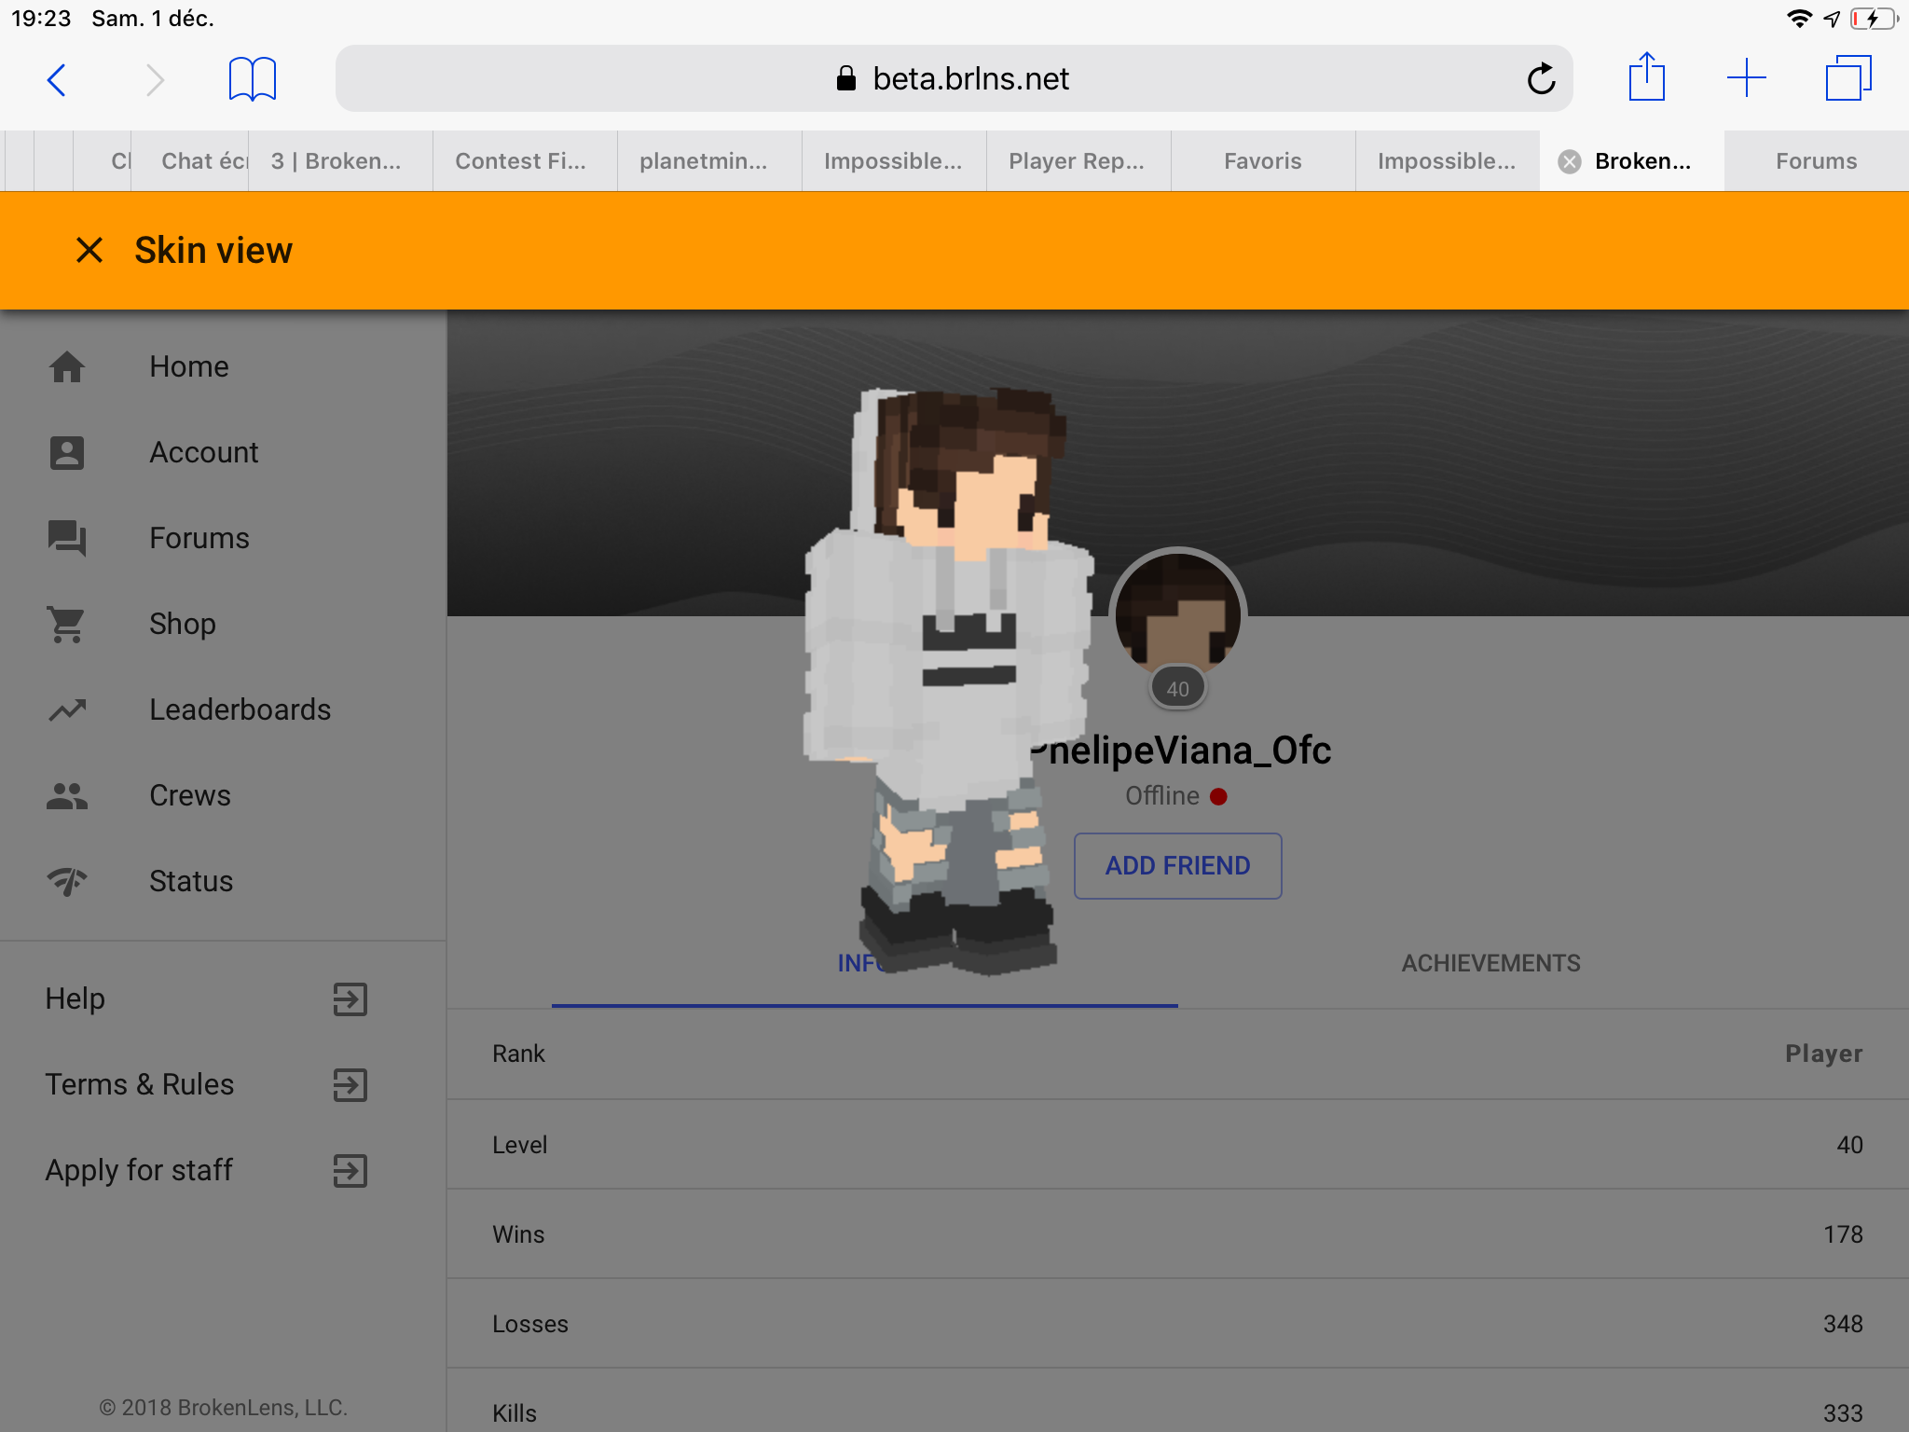View Leaderboards trend icon
1909x1432 pixels.
tap(67, 710)
